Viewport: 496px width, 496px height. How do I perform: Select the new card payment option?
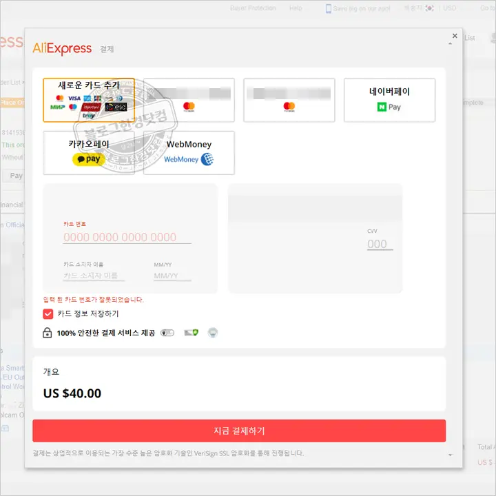coord(89,100)
